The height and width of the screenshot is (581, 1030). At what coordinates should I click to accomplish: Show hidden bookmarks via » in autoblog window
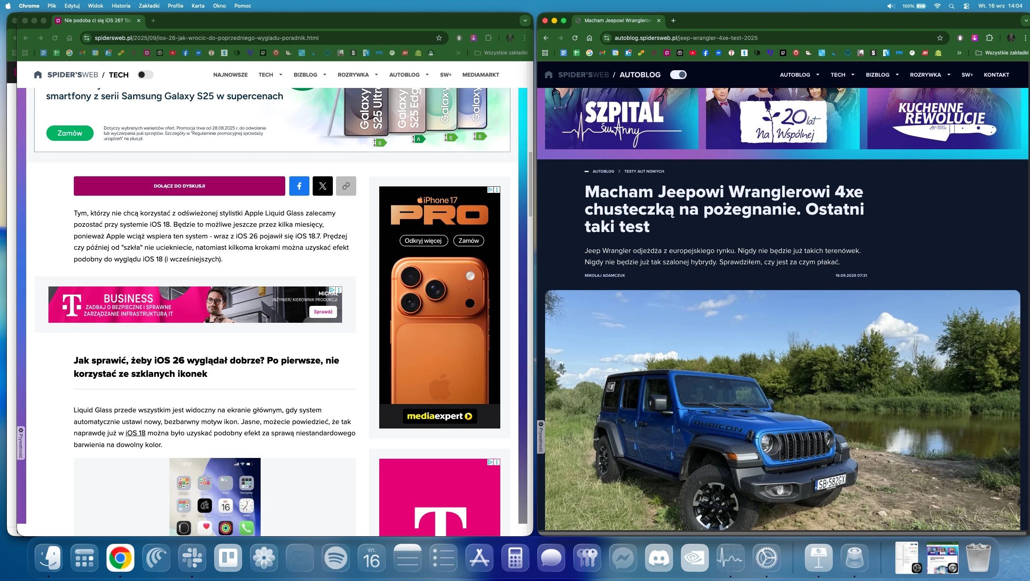point(959,53)
